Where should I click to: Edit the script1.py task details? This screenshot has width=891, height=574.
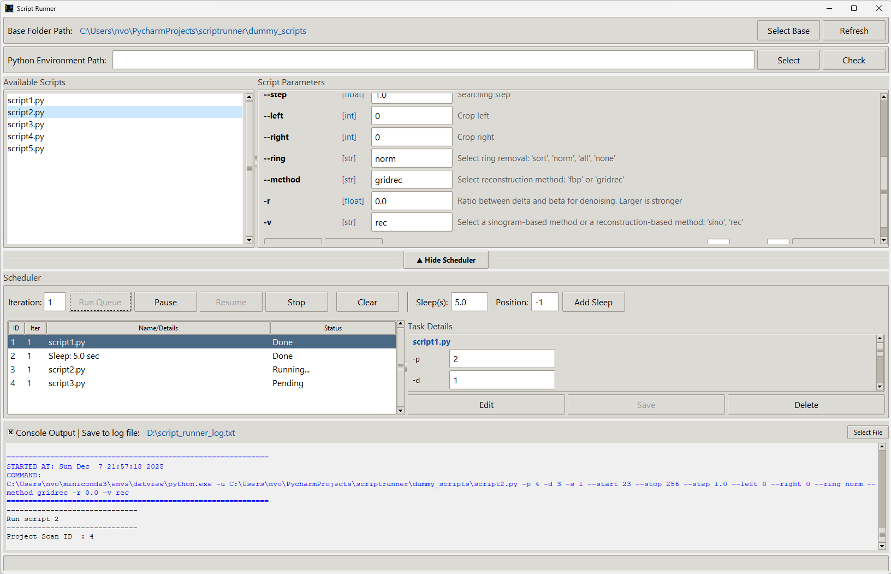[485, 404]
